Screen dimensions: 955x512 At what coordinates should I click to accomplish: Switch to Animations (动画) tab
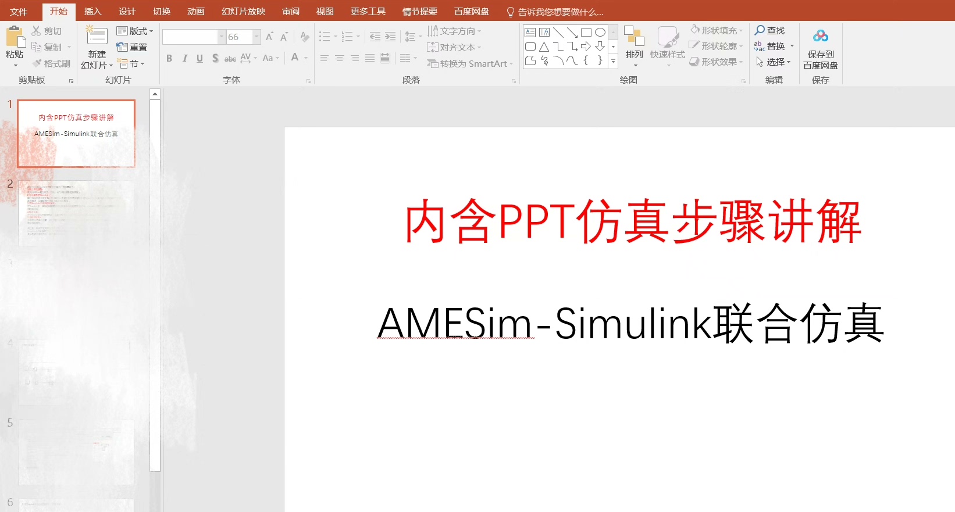click(196, 12)
